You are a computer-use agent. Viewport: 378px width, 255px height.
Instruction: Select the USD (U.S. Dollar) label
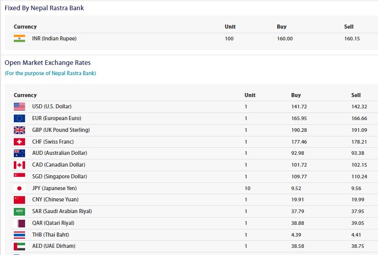point(52,106)
